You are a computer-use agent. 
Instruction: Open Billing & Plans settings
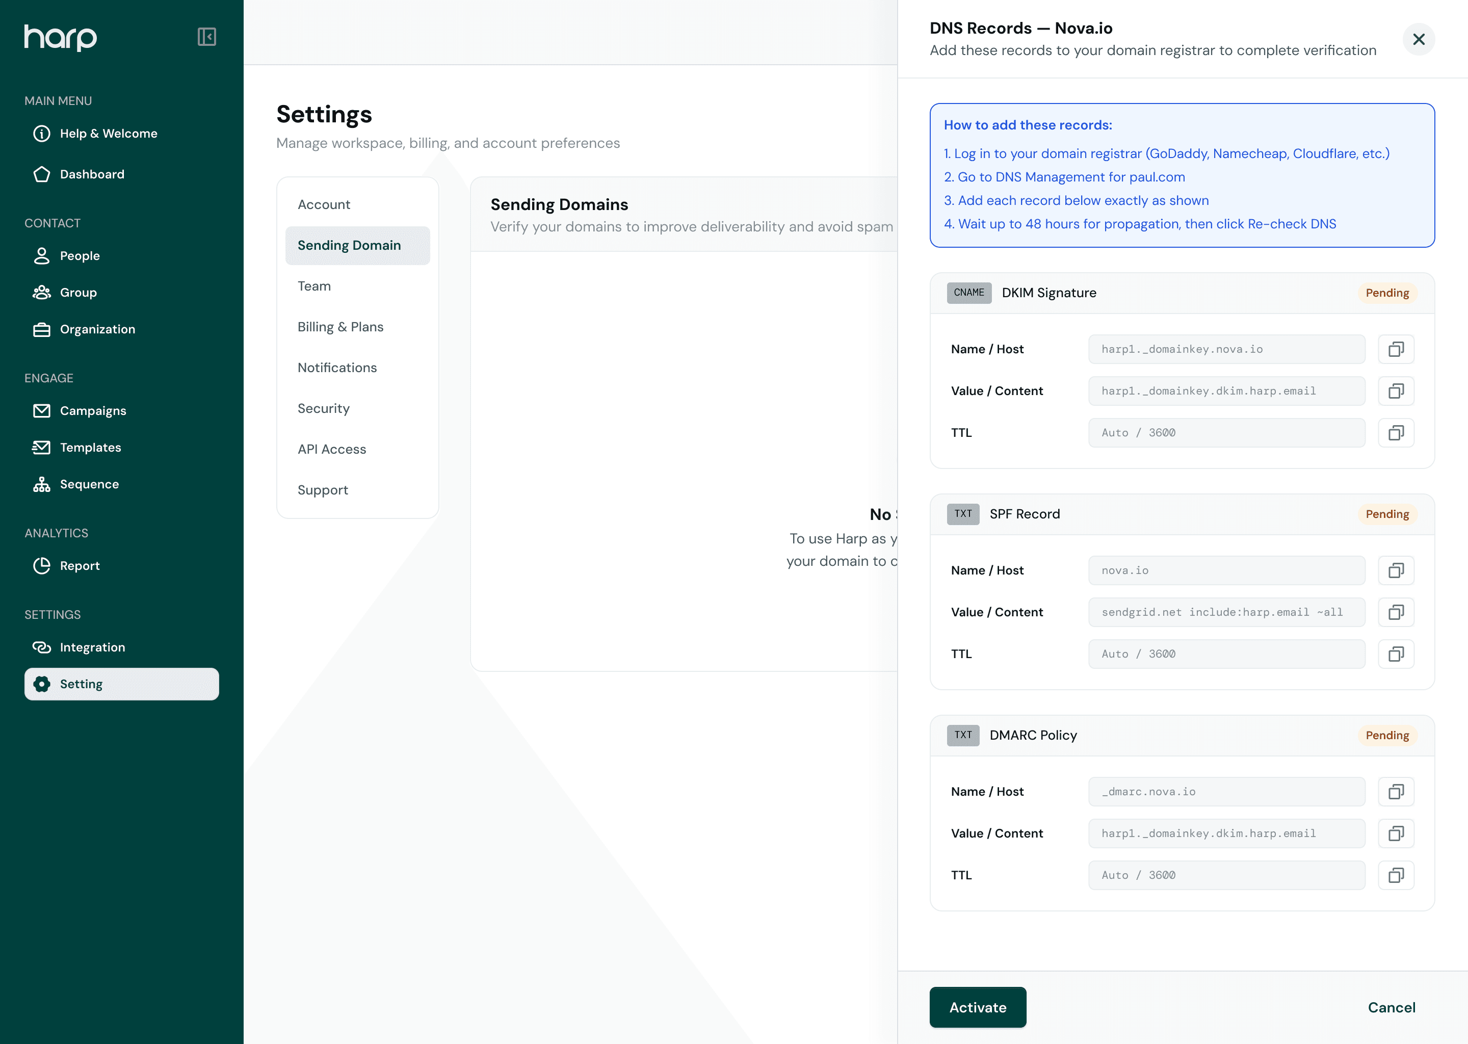[357, 327]
